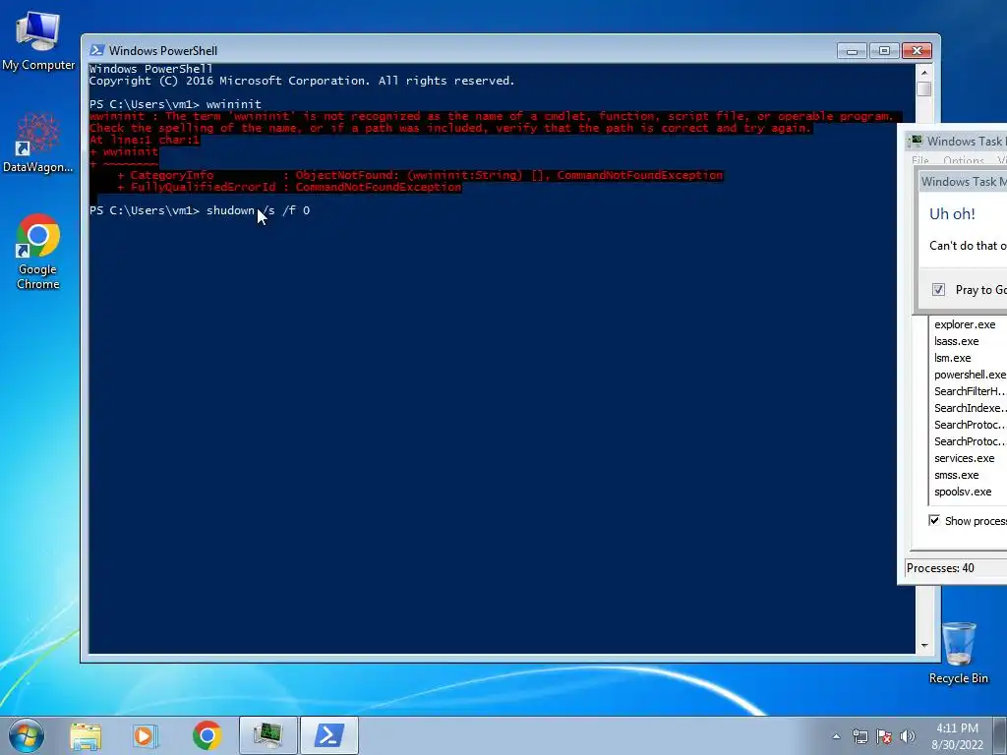Image resolution: width=1007 pixels, height=755 pixels.
Task: Select lsass.exe in the process list
Action: (x=956, y=341)
